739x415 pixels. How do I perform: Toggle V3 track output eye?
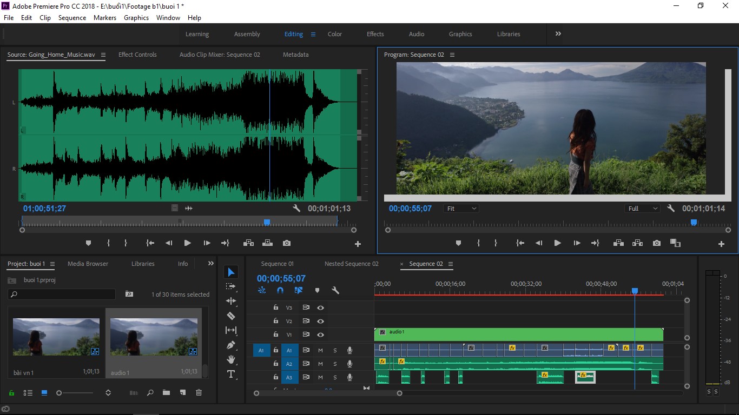tap(321, 307)
